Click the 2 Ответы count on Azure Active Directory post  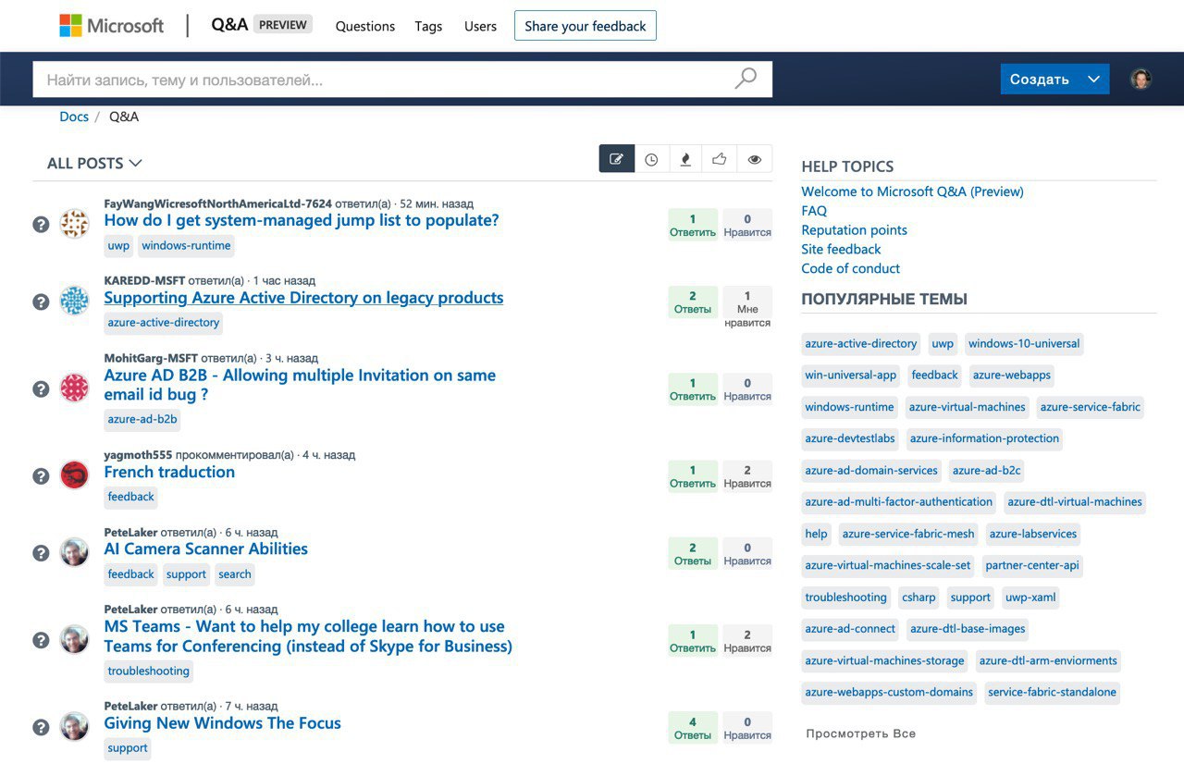click(x=693, y=302)
